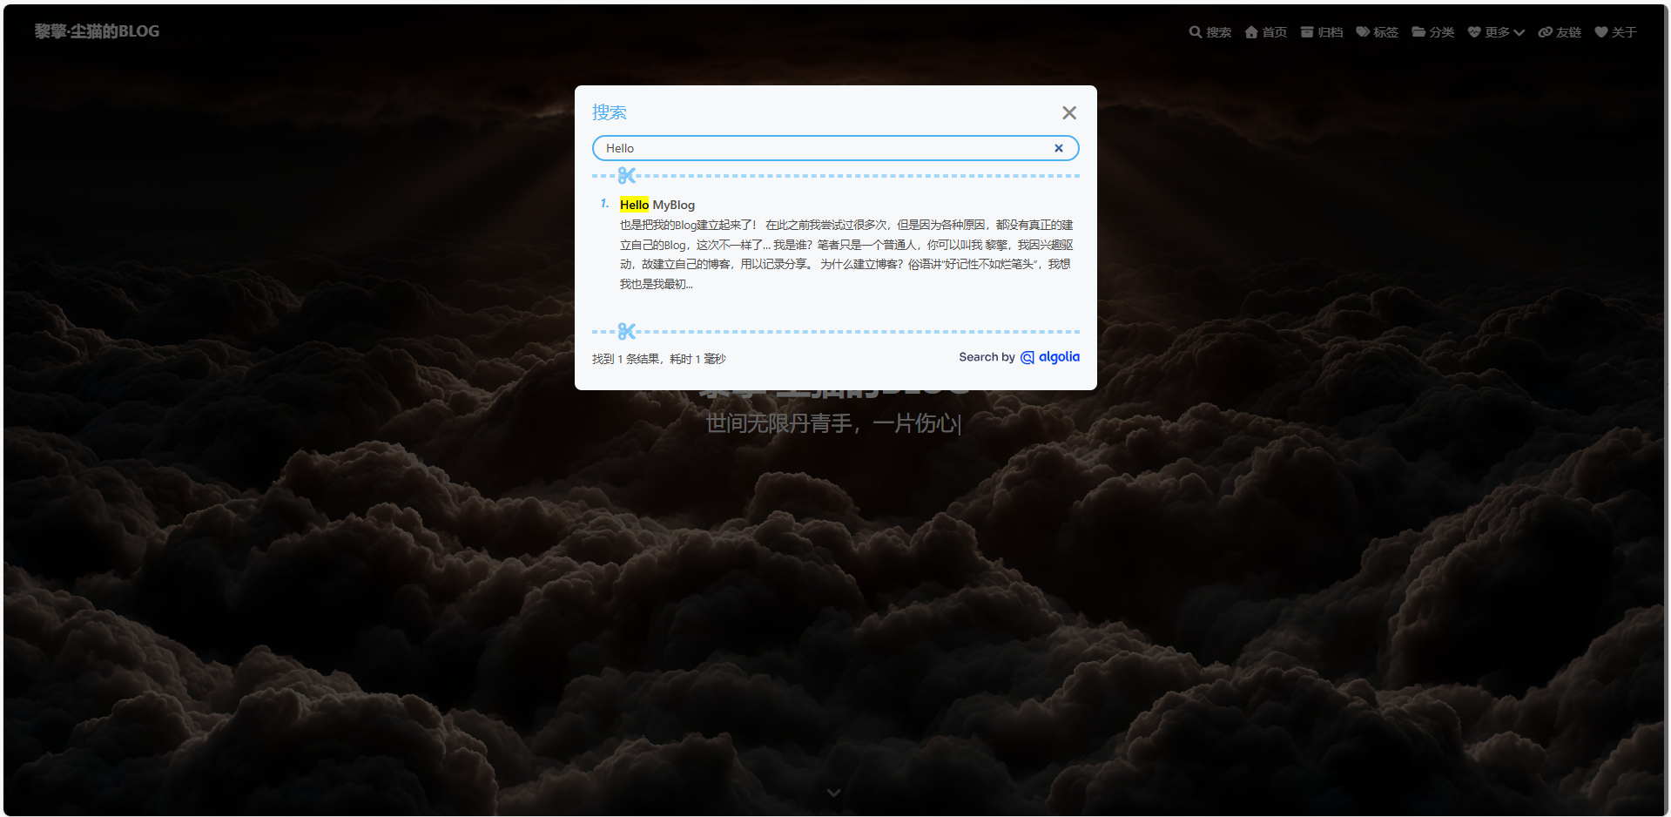Click the house icon for 首页
Viewport: 1671px width, 817px height.
click(1251, 32)
